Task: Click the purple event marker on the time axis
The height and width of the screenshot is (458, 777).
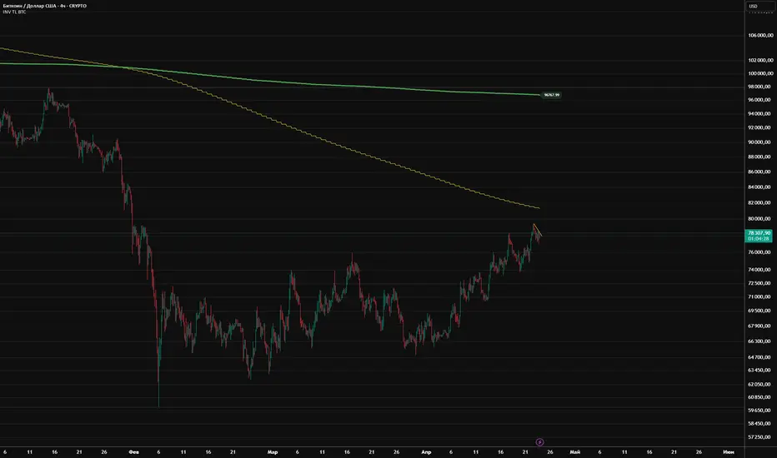Action: [539, 442]
